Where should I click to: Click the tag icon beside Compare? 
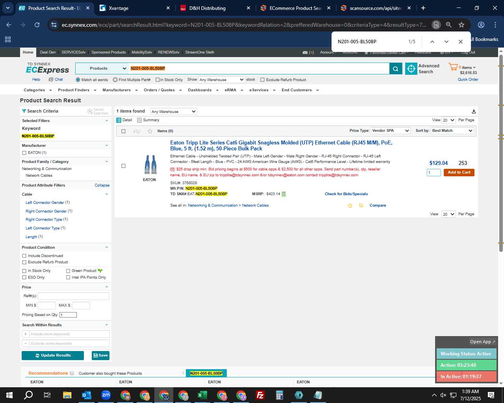click(361, 205)
